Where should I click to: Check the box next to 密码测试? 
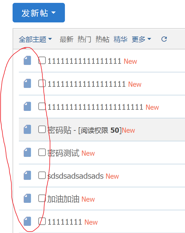[42, 152]
